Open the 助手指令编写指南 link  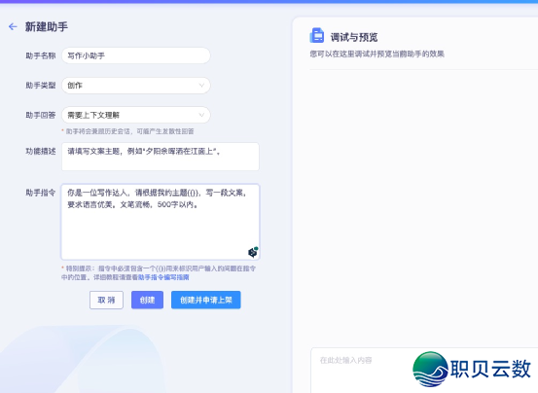[163, 277]
